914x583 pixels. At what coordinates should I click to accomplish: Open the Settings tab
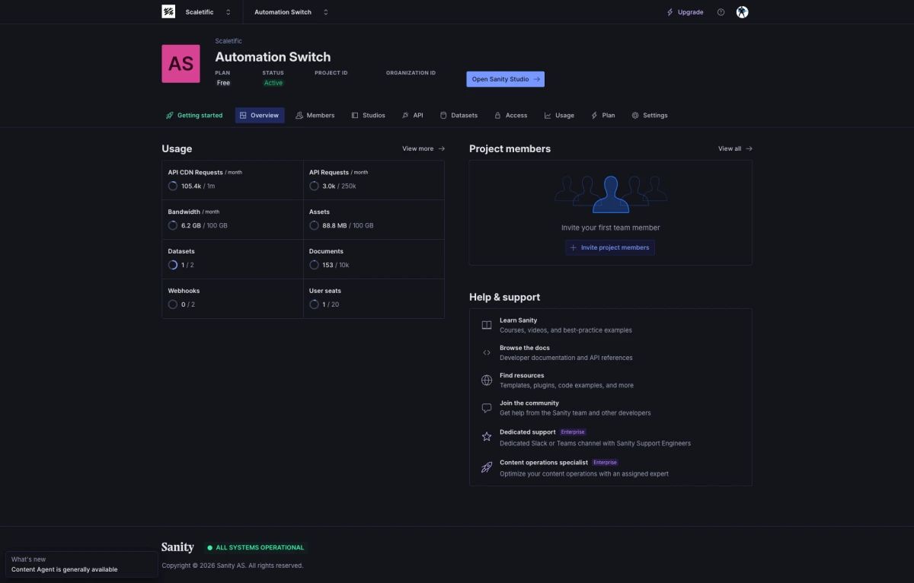pos(649,116)
